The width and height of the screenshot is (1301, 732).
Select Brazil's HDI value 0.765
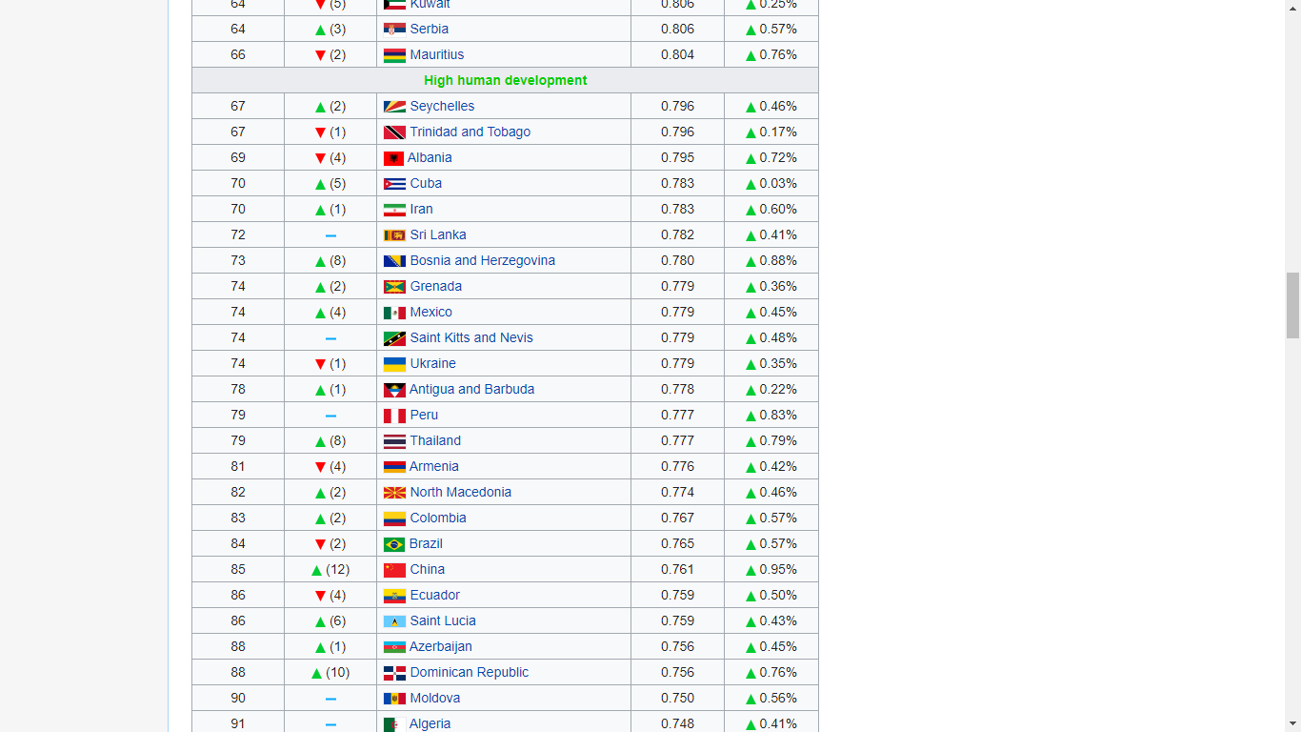coord(678,544)
